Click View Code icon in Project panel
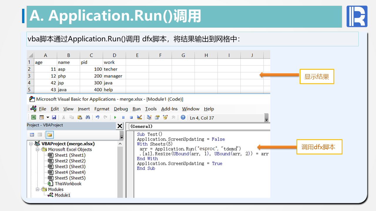The height and width of the screenshot is (211, 376). click(32, 135)
